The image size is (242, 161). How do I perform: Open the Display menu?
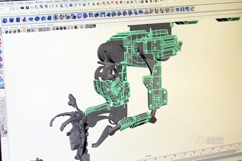(29, 3)
